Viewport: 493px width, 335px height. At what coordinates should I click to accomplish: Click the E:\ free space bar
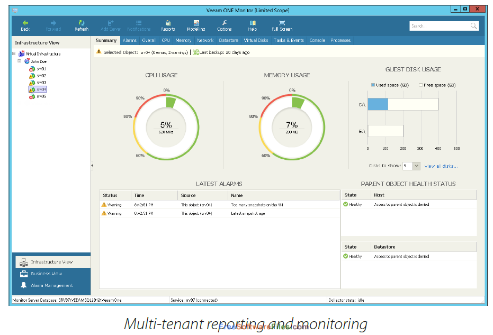(386, 131)
